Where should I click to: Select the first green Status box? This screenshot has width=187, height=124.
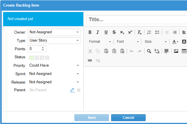point(32,57)
